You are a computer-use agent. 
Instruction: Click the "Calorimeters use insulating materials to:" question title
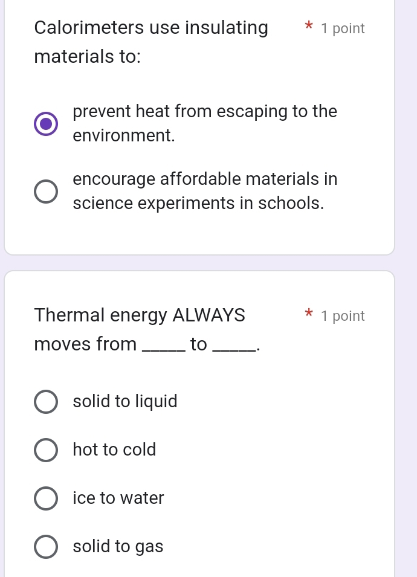(151, 42)
